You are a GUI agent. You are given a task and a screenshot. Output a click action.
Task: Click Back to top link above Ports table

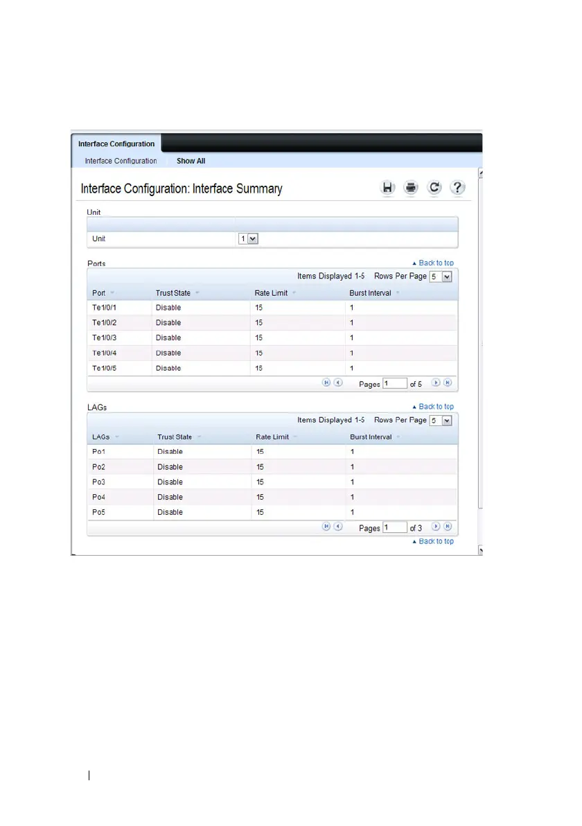tap(433, 263)
